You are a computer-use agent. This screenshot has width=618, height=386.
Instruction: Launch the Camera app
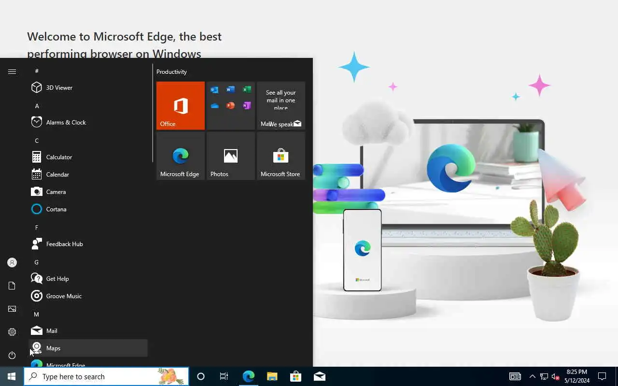point(88,192)
